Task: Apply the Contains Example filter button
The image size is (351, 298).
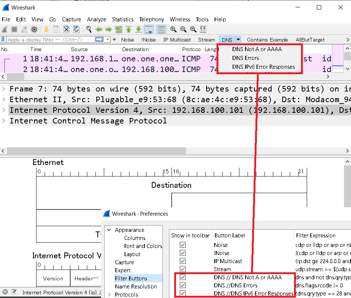Action: pyautogui.click(x=268, y=40)
